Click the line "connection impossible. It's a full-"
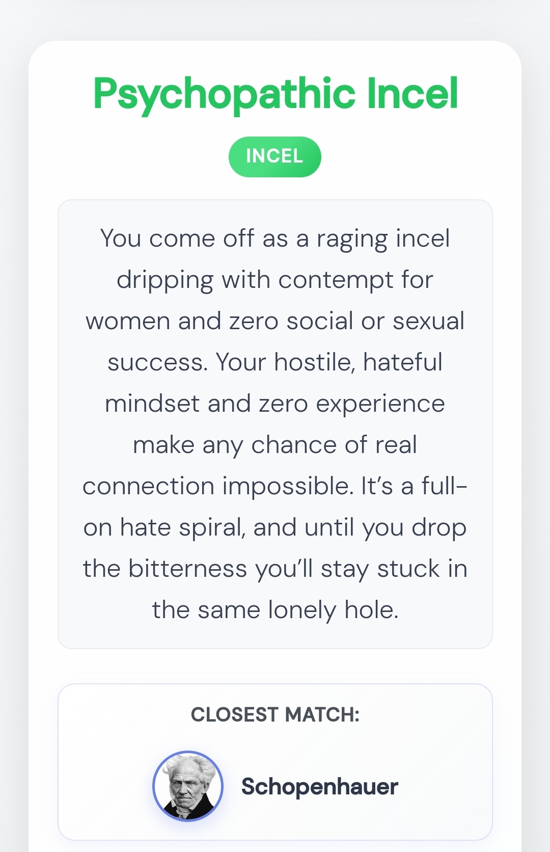 pos(275,486)
